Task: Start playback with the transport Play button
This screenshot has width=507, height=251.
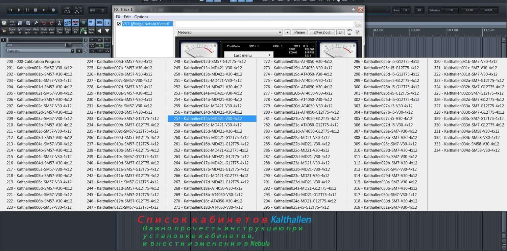Action: (19, 10)
